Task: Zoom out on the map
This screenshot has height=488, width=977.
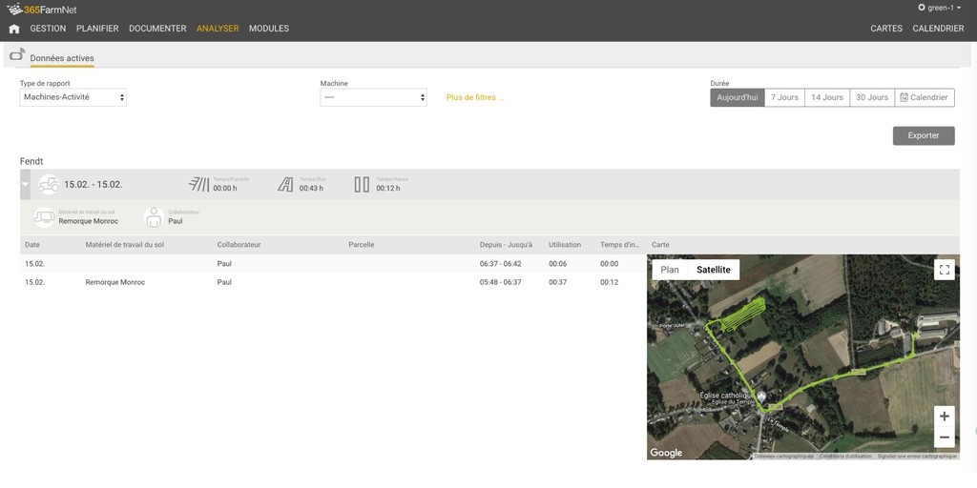Action: (x=944, y=437)
